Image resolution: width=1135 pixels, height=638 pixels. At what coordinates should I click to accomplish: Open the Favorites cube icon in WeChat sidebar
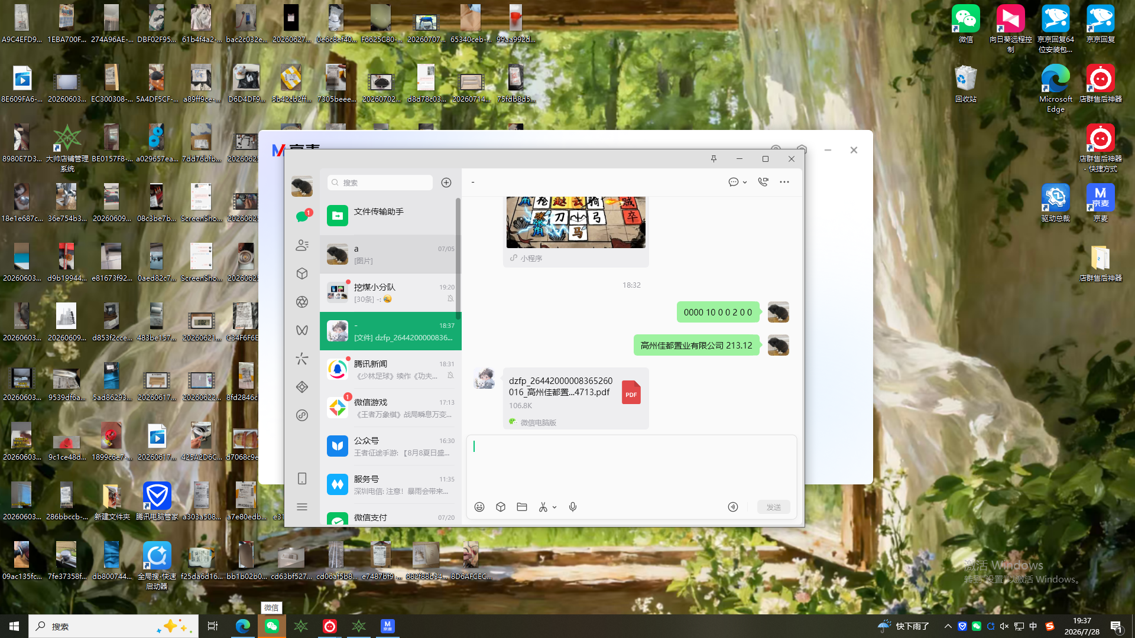point(302,274)
